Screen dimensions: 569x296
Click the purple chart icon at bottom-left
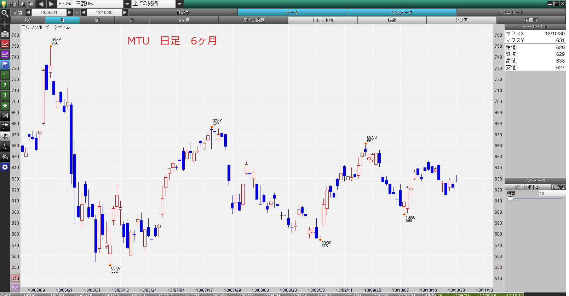pos(15,288)
